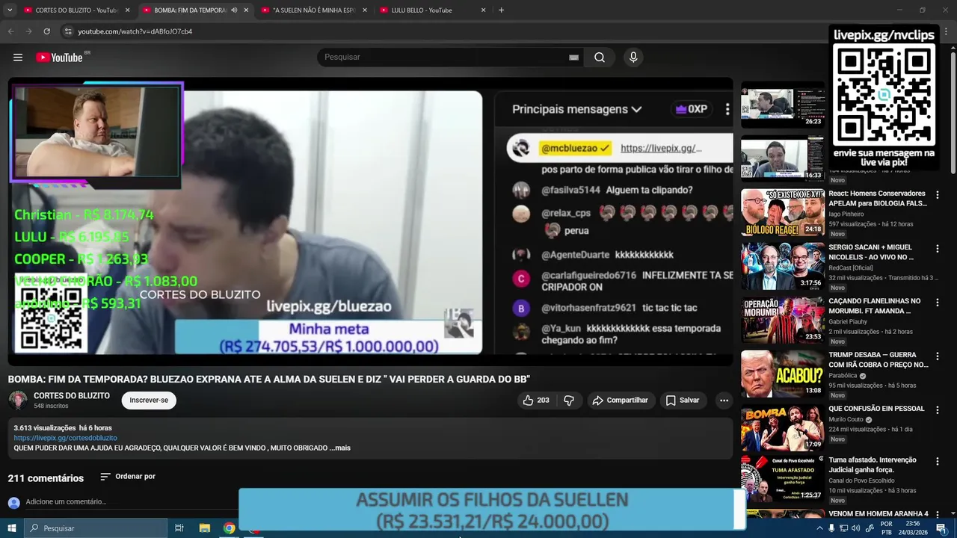The width and height of the screenshot is (957, 538).
Task: Open options for the SERGIO SACANI video
Action: (x=938, y=249)
